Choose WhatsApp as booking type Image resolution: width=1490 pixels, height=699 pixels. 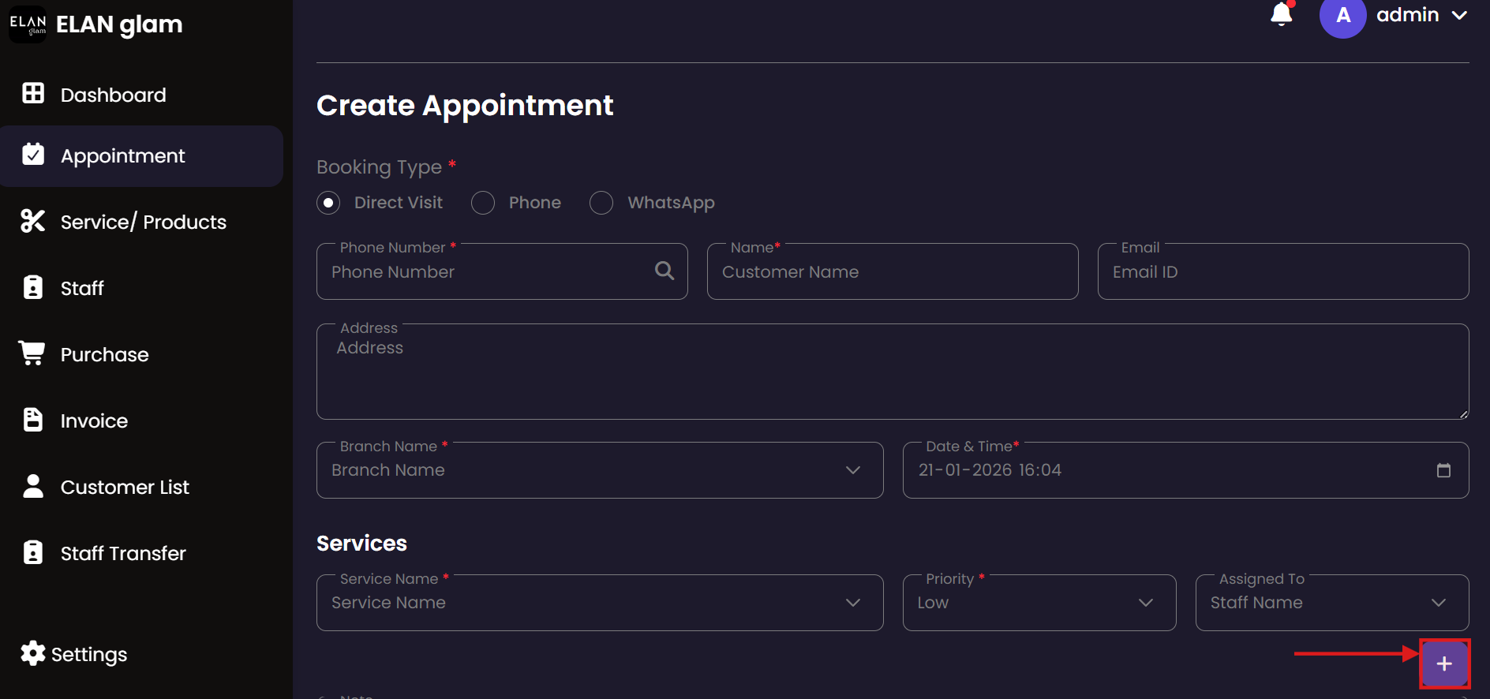tap(601, 203)
